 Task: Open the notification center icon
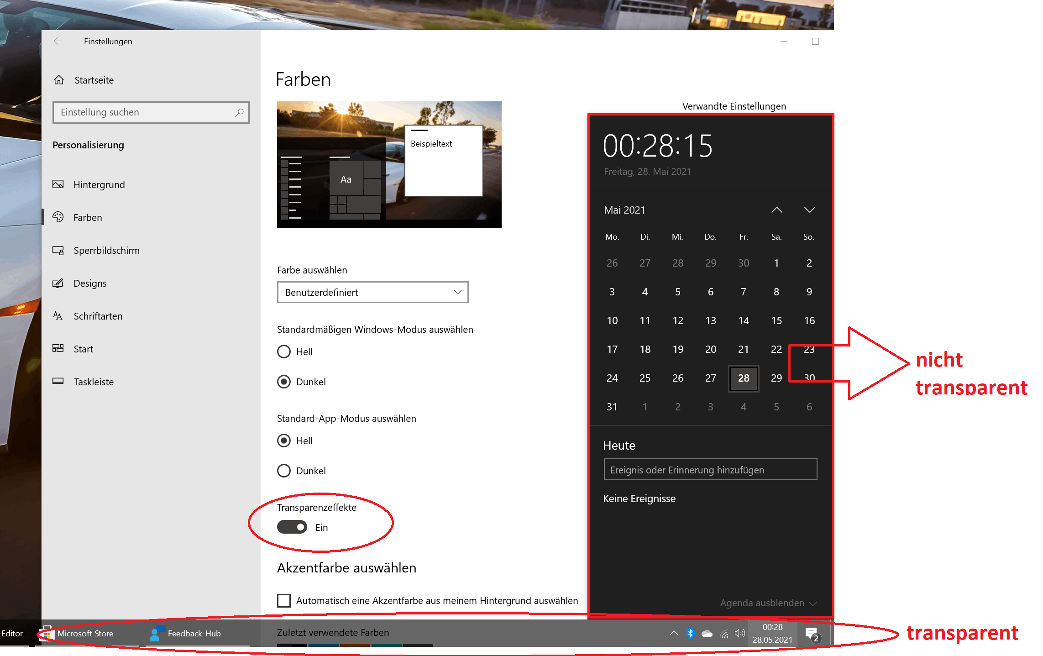coord(812,634)
